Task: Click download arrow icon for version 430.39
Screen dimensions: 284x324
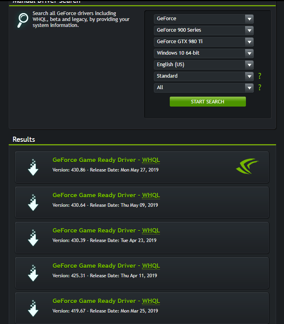Action: point(33,238)
